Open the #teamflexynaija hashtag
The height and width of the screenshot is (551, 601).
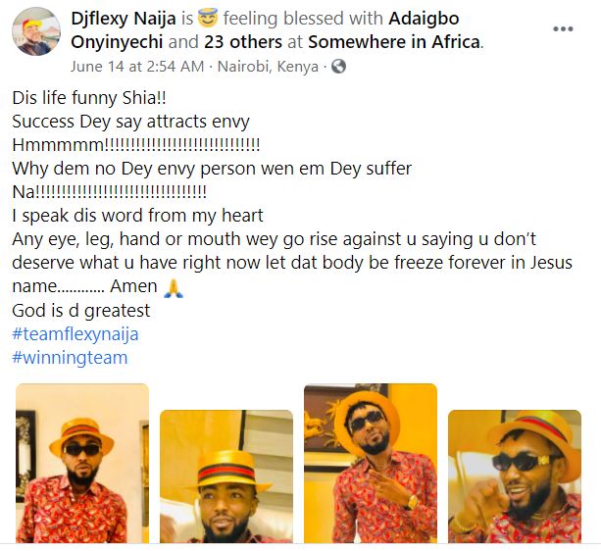coord(75,334)
